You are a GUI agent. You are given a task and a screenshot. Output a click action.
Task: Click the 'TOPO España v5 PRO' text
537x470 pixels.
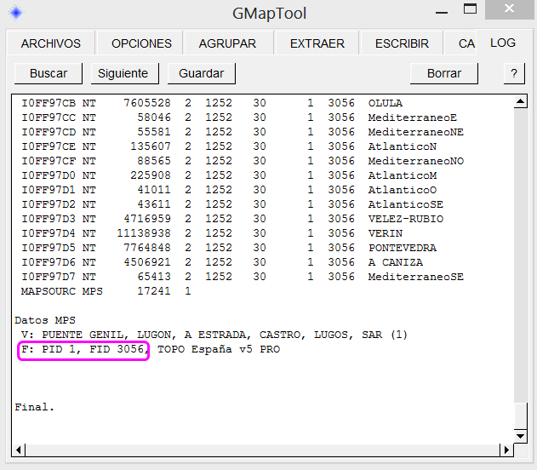(x=219, y=349)
